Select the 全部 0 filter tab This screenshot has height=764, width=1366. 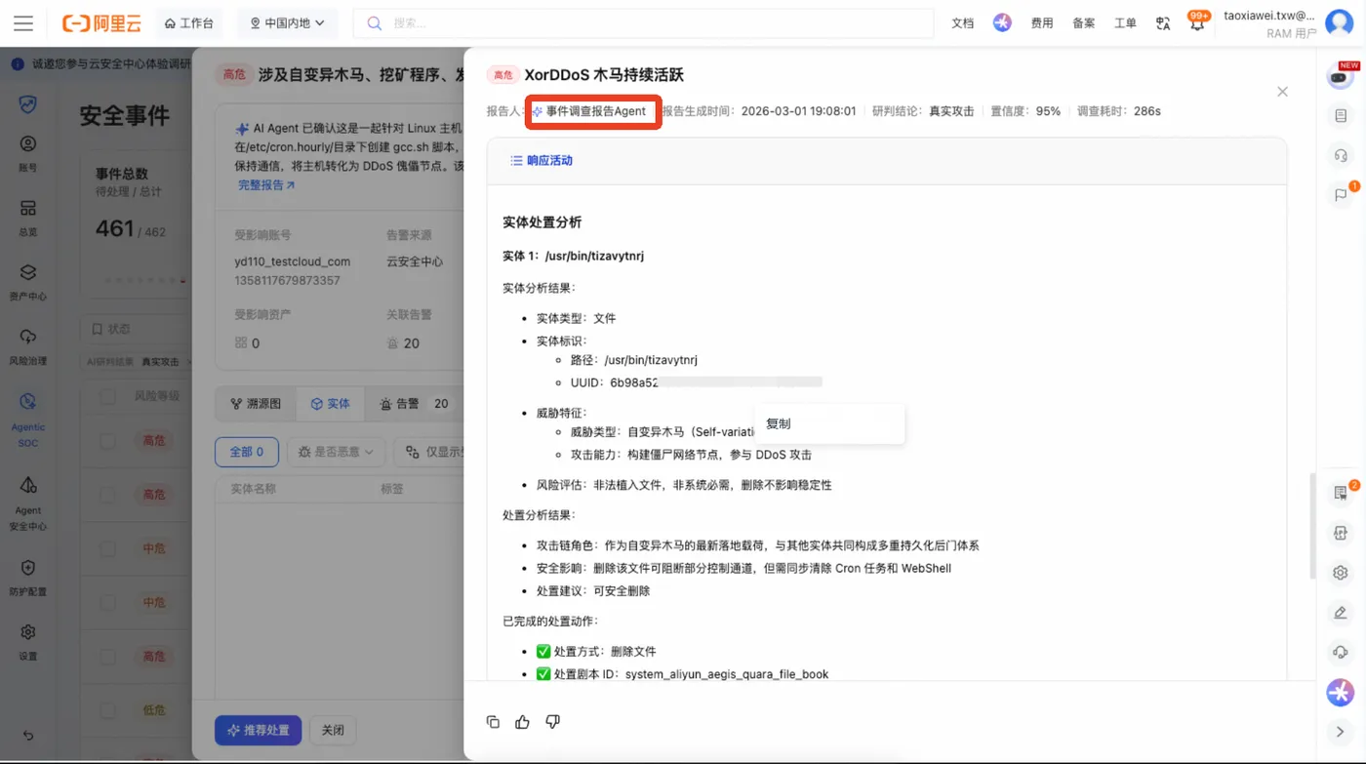pyautogui.click(x=246, y=452)
